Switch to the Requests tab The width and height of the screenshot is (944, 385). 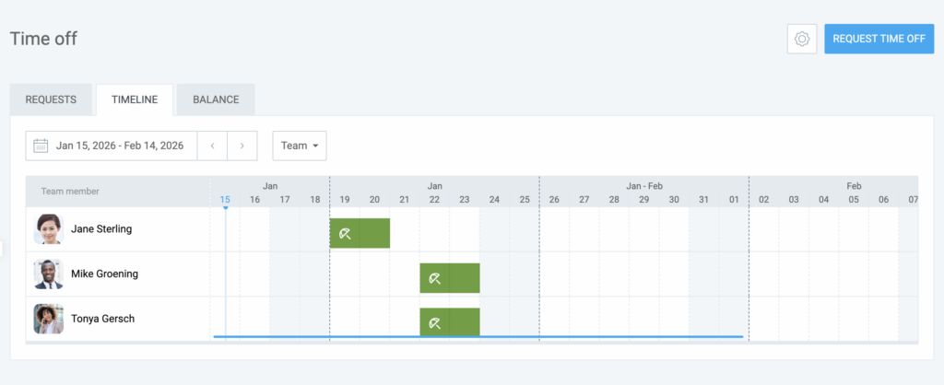(x=52, y=99)
